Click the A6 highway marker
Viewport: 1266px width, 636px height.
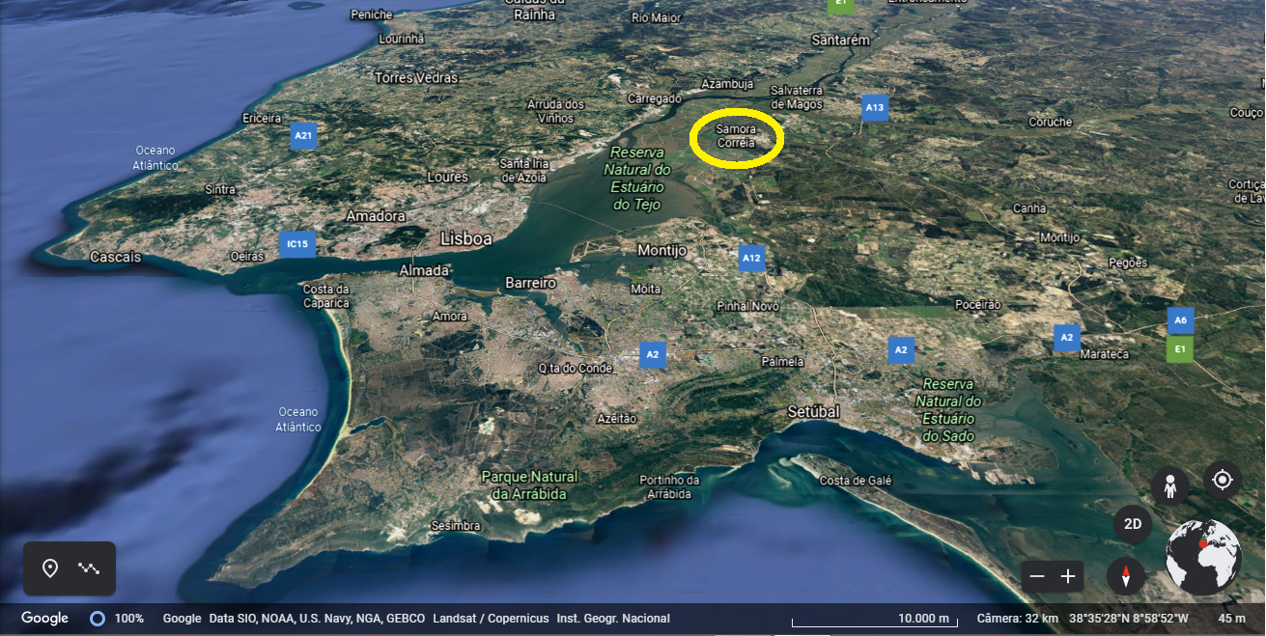click(1179, 320)
